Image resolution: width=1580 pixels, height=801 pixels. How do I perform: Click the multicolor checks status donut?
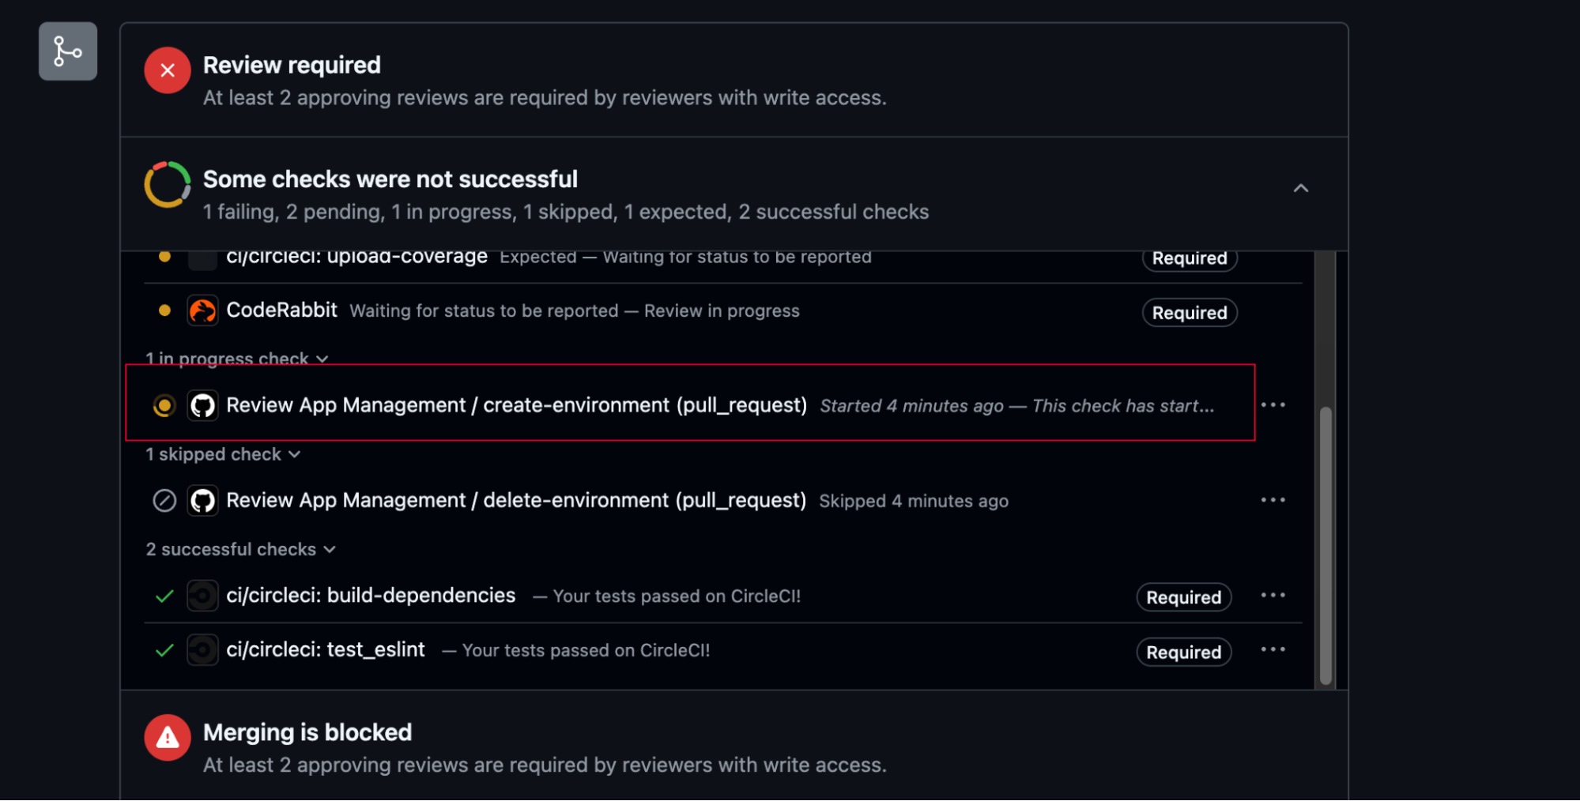(168, 185)
